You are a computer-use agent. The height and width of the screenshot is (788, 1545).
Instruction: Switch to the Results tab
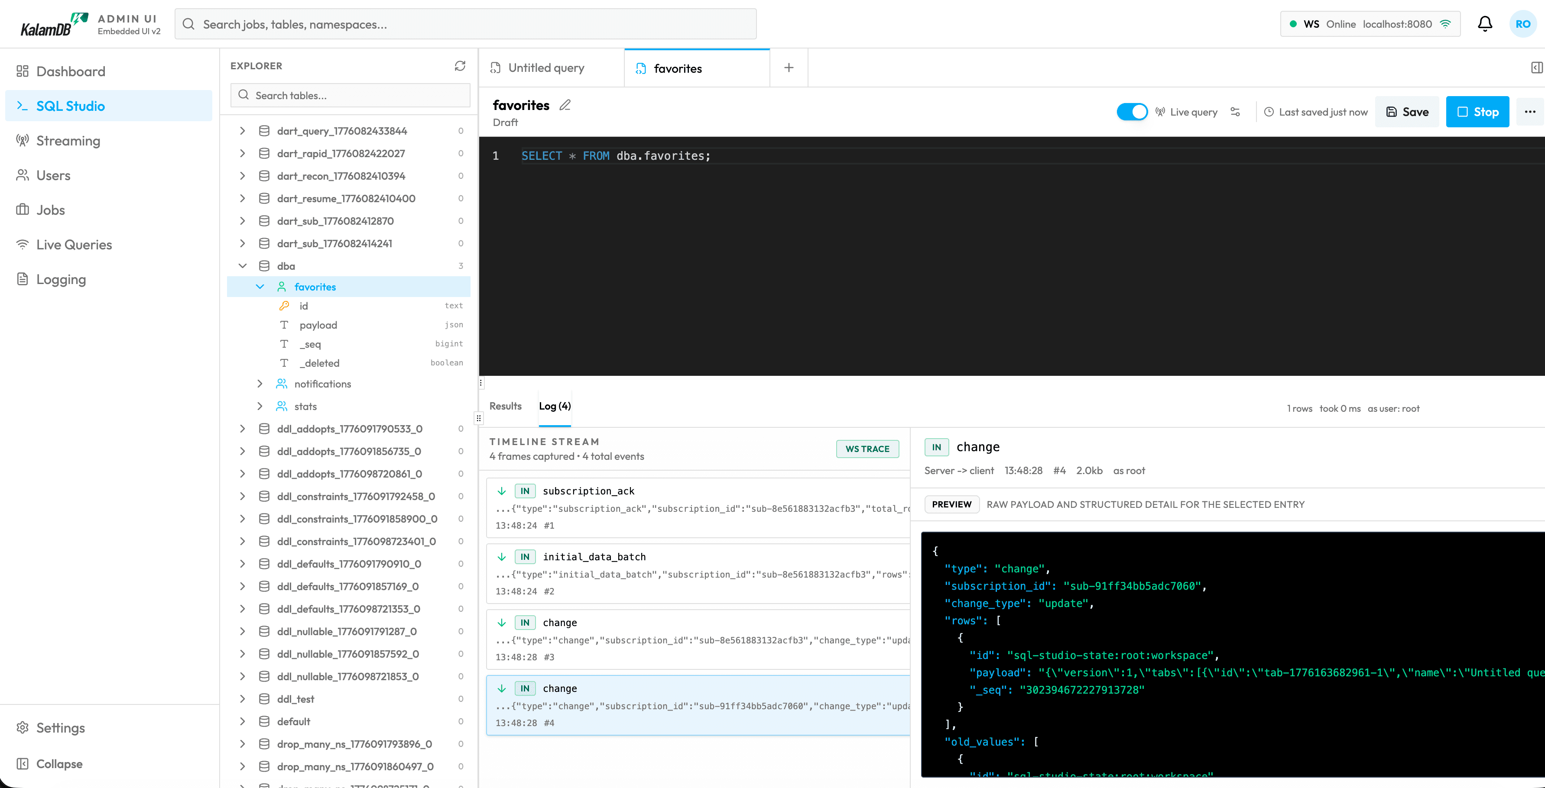(x=505, y=406)
